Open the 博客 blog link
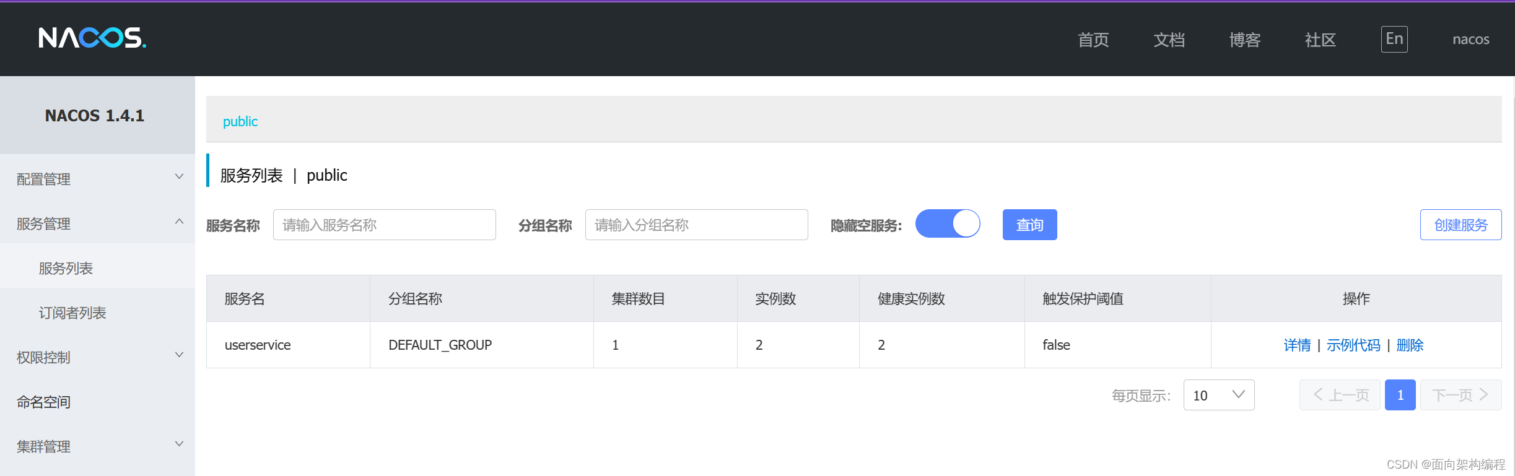This screenshot has width=1515, height=476. pos(1245,40)
